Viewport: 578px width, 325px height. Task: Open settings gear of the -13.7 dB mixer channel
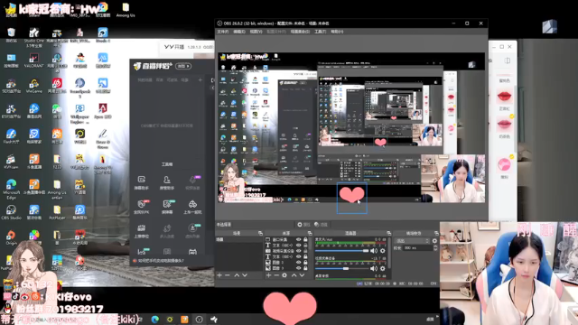coord(383,269)
